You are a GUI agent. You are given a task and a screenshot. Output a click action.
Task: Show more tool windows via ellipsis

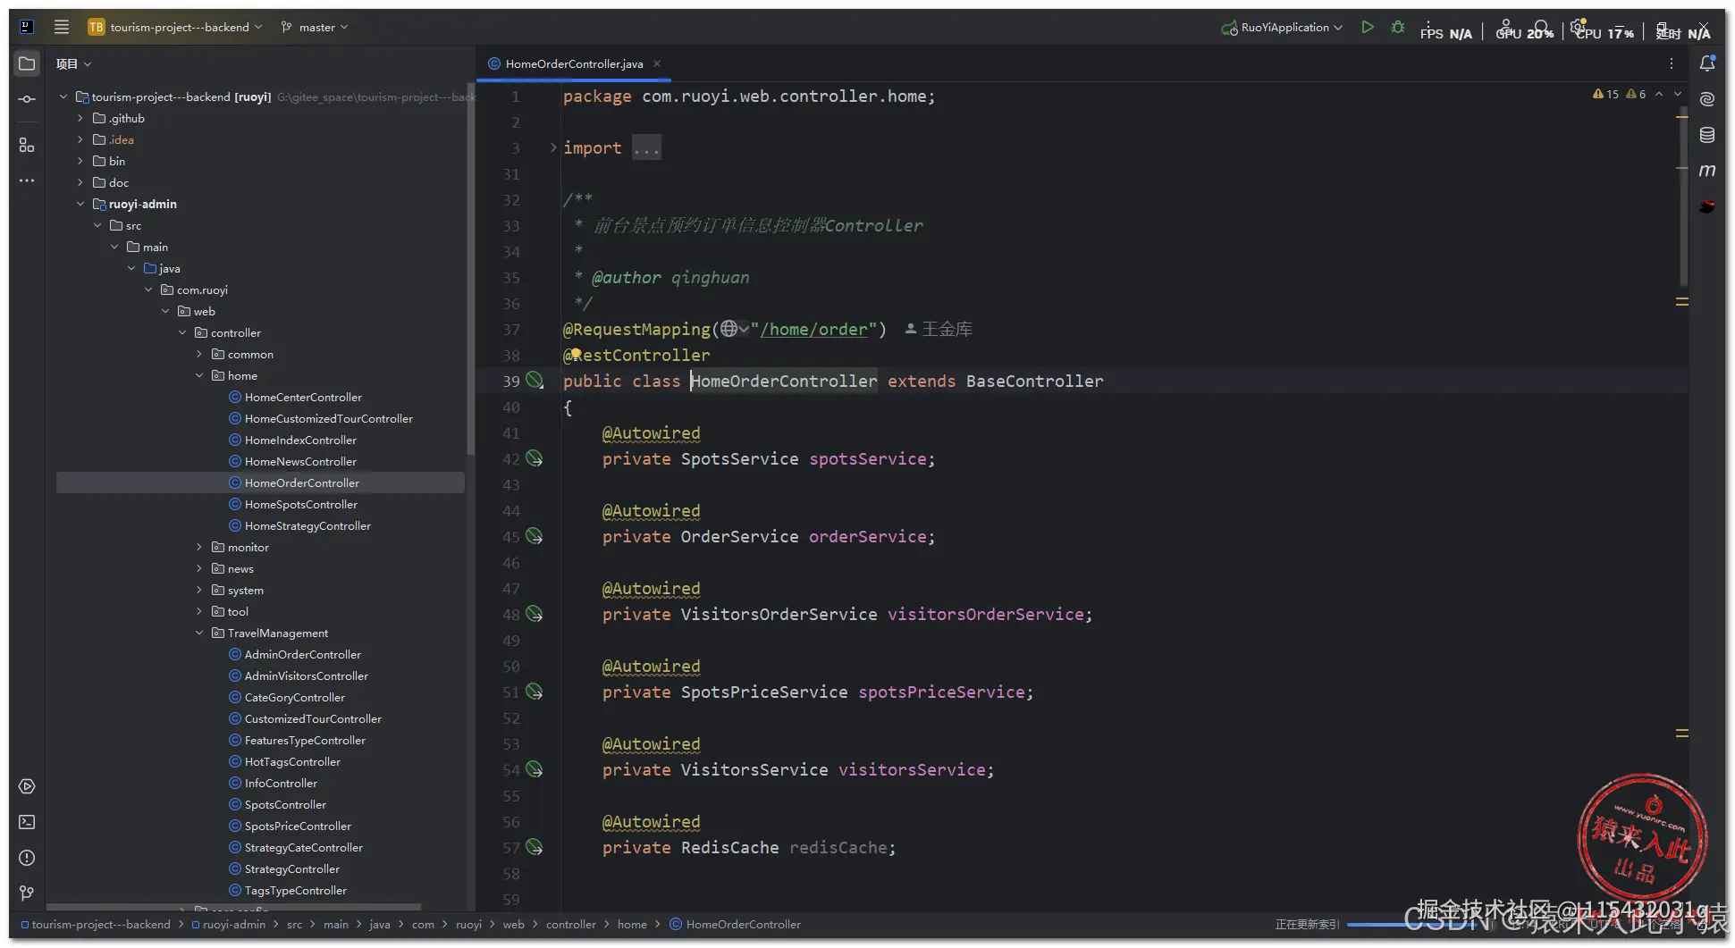click(x=27, y=180)
